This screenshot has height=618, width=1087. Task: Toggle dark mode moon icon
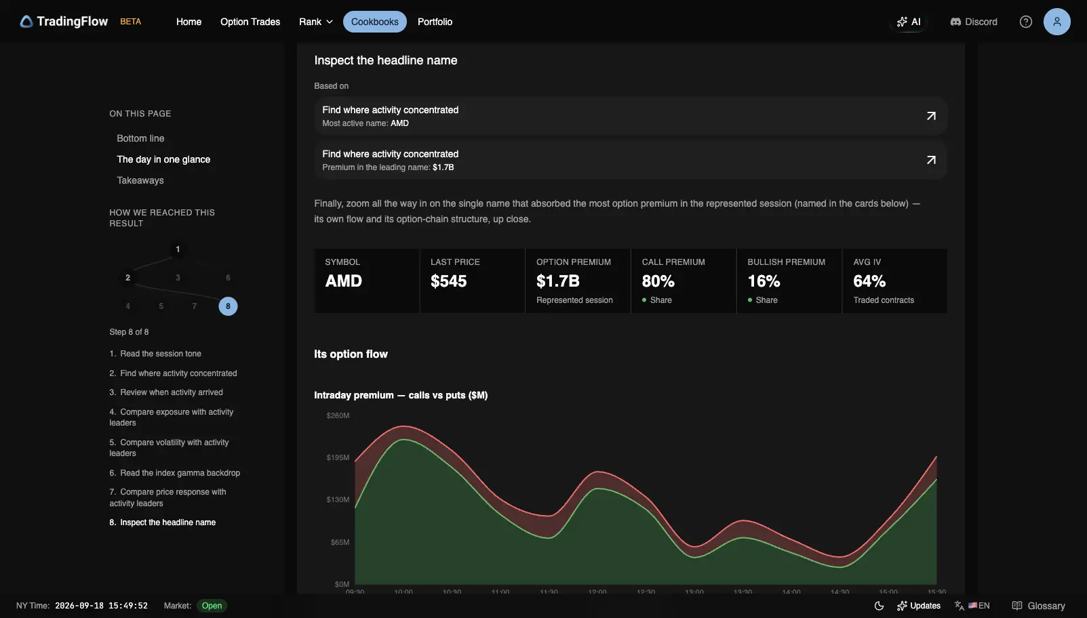click(879, 606)
